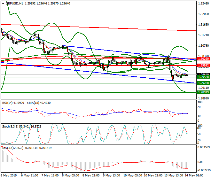The width and height of the screenshot is (211, 179).
Task: Click the MACD scale value 0.003569
Action: [203, 147]
